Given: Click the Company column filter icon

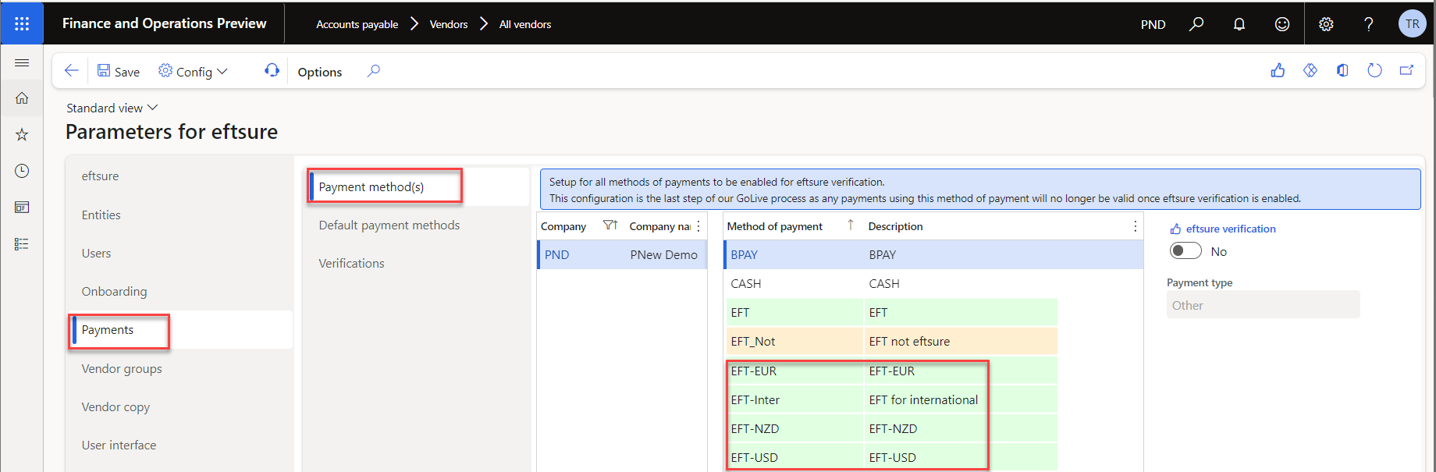Looking at the screenshot, I should point(610,225).
